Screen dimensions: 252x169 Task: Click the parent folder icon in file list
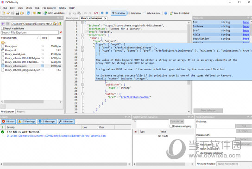coord(3,42)
